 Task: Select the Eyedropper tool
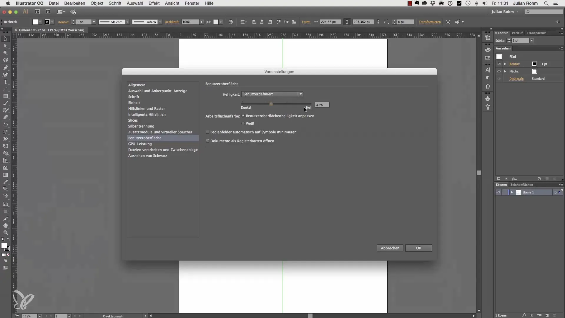[6, 182]
